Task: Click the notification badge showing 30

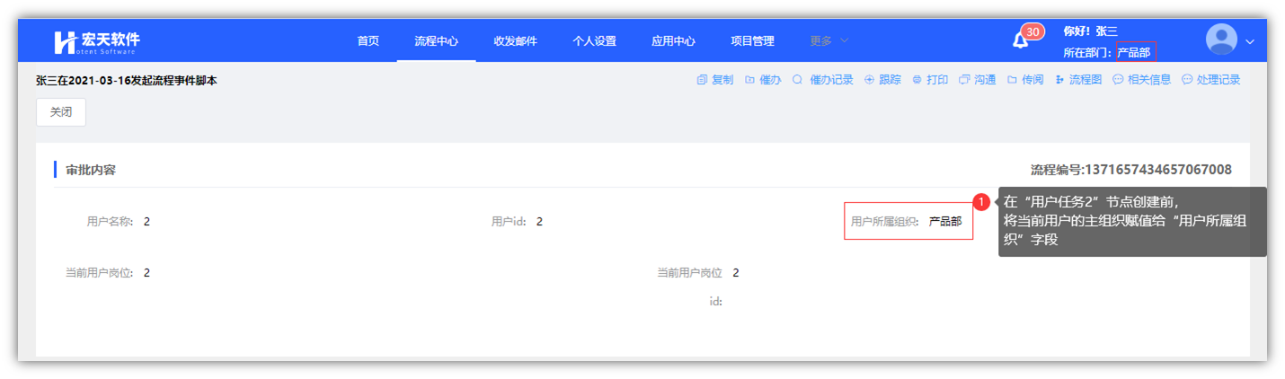Action: [x=1032, y=32]
